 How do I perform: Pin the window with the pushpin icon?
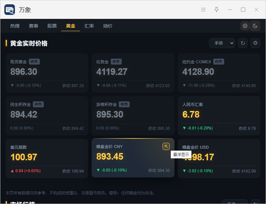tap(217, 10)
